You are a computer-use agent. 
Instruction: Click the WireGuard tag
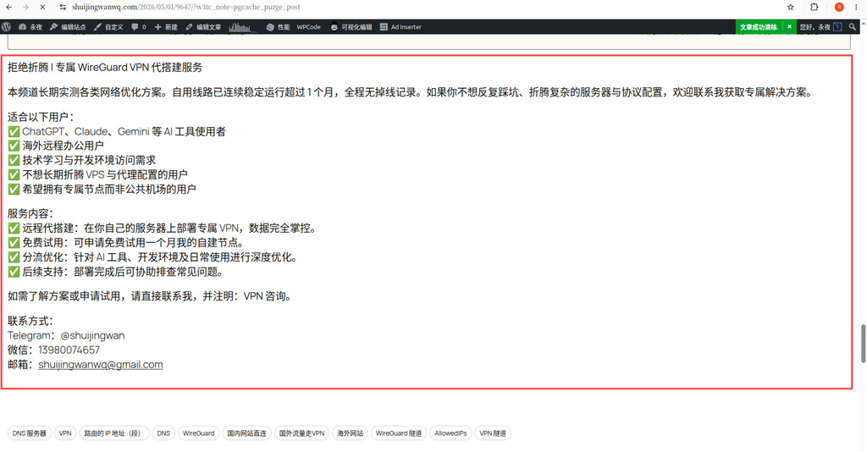click(198, 433)
